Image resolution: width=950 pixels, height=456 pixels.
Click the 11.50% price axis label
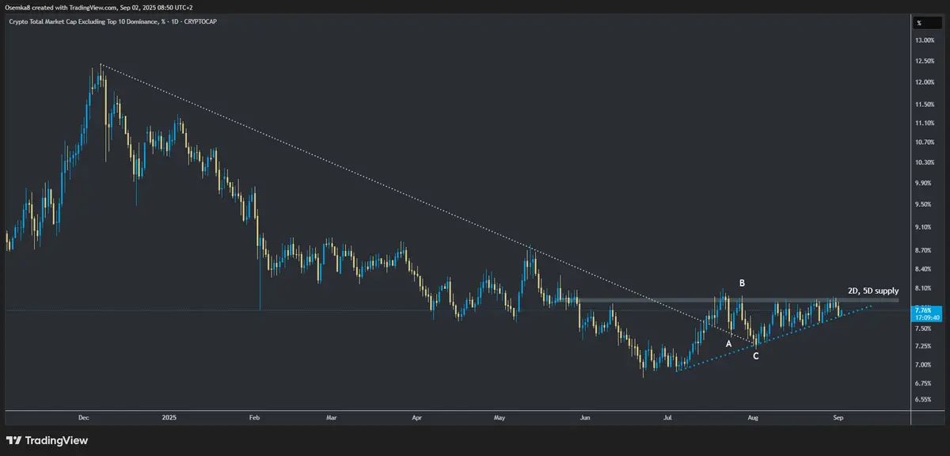point(925,104)
